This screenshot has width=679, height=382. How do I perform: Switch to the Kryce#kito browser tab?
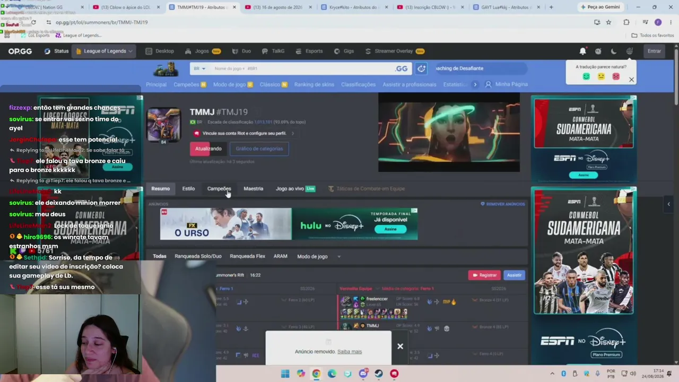tap(353, 7)
